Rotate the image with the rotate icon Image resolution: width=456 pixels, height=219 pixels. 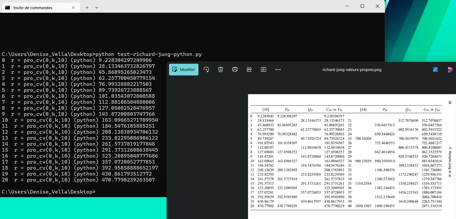206,69
